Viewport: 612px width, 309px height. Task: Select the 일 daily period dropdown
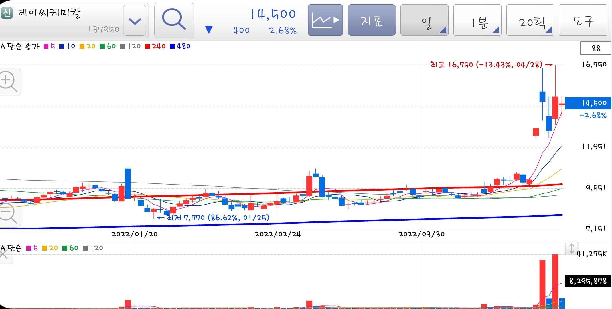(x=424, y=20)
